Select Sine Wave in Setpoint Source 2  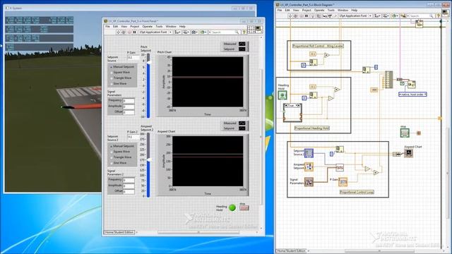pyautogui.click(x=118, y=163)
